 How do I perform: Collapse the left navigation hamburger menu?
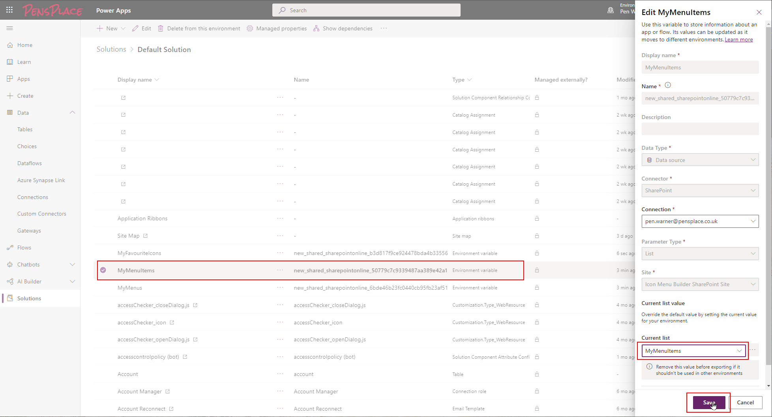point(10,28)
